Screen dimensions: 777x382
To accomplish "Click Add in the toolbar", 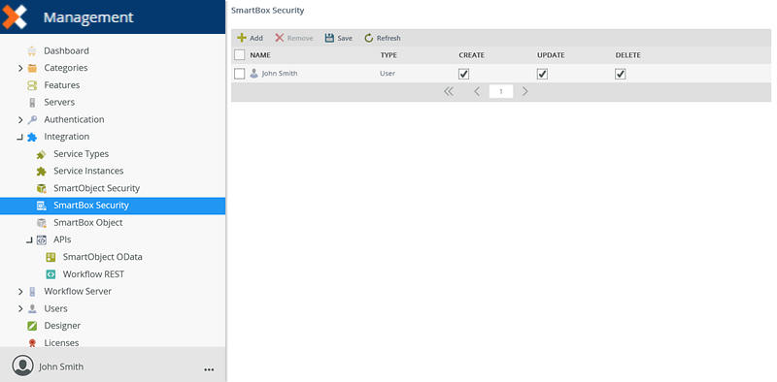I will [x=250, y=38].
